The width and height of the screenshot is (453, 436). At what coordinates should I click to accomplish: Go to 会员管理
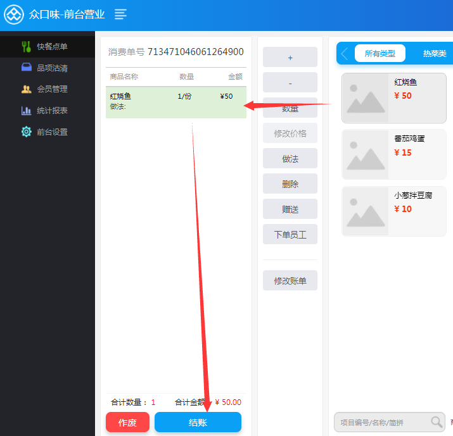48,89
